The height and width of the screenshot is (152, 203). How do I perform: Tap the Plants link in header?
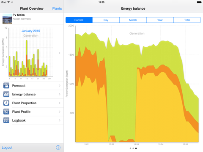57,8
